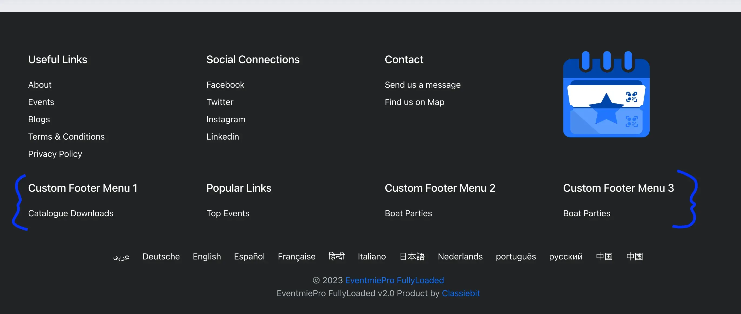Open the Privacy Policy

[55, 154]
